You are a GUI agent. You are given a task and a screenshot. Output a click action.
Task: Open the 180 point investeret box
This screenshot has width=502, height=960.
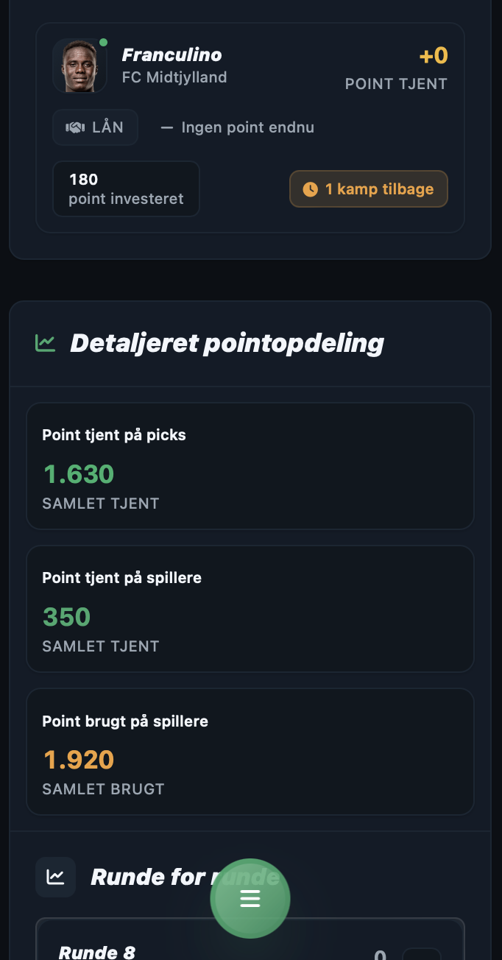126,189
